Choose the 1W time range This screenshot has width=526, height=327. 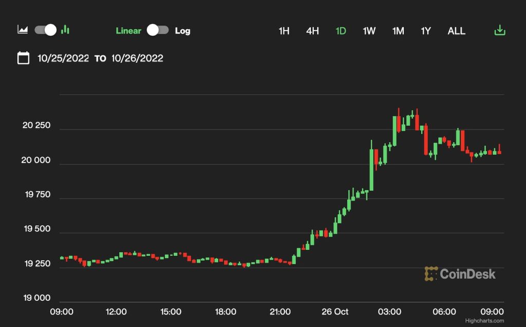[369, 31]
